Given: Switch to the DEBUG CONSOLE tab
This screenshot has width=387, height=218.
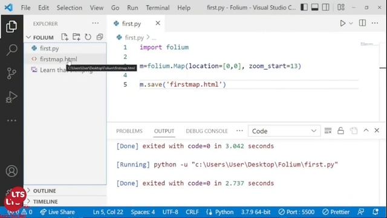Looking at the screenshot, I should point(207,131).
